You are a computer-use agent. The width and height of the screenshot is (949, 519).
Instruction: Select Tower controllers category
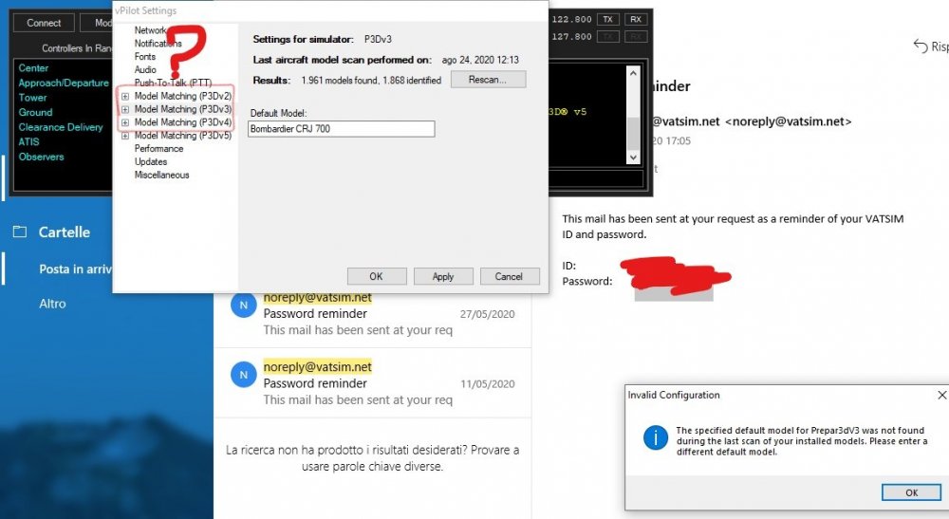coord(32,98)
